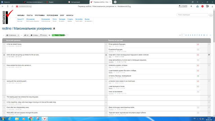Go to page 10 in pagination
The height and width of the screenshot is (121, 215).
pos(204,35)
